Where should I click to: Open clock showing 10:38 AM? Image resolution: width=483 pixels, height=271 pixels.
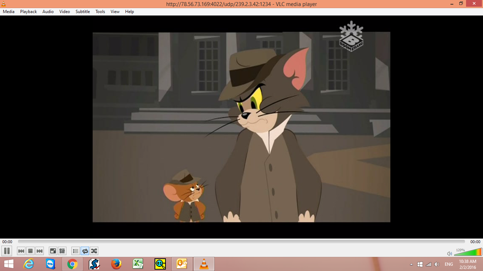pos(467,264)
